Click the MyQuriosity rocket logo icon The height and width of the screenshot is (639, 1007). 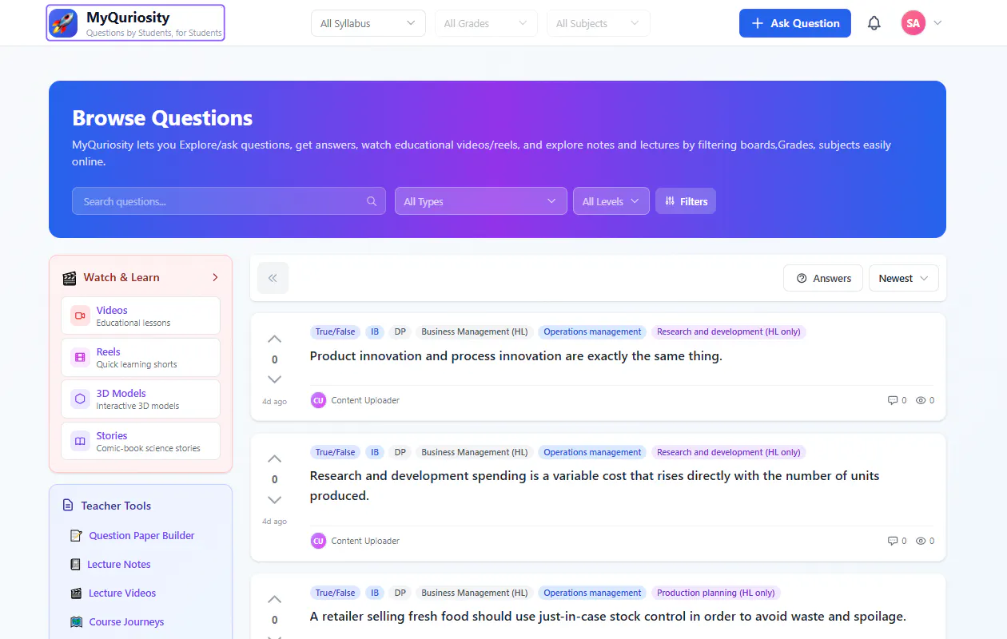[64, 22]
